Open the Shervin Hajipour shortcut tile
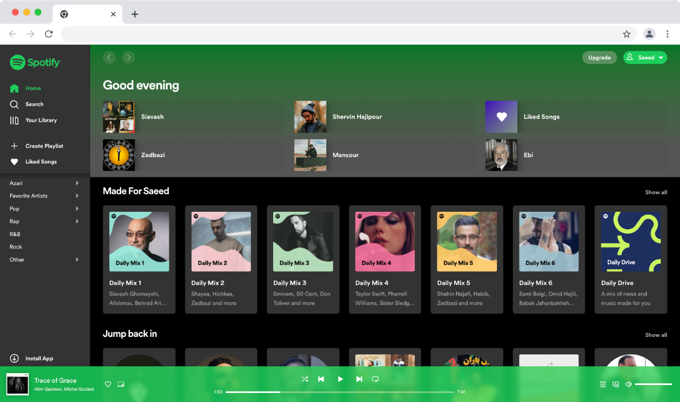The height and width of the screenshot is (402, 680). (384, 117)
